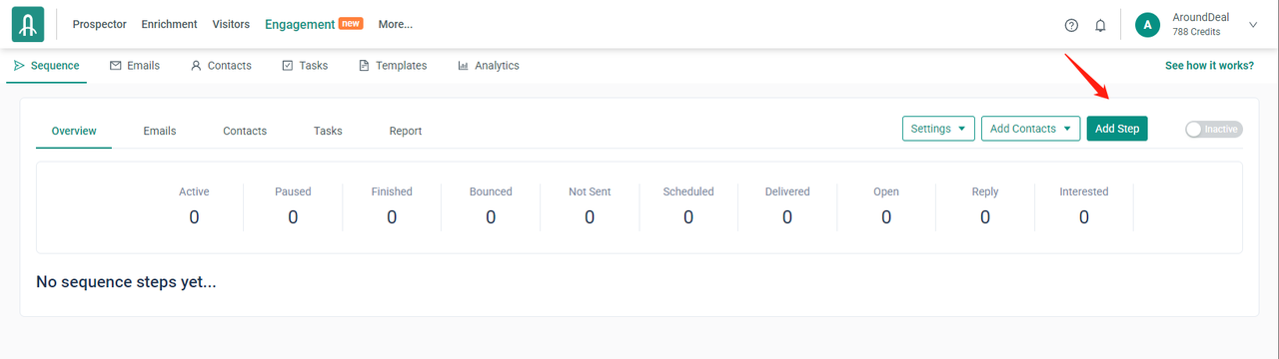Open the More... menu

coord(396,24)
